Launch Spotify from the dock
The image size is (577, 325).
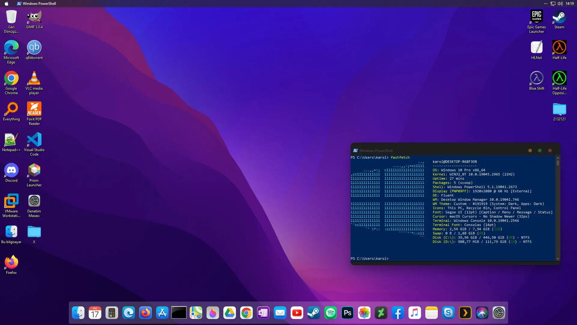(x=331, y=313)
